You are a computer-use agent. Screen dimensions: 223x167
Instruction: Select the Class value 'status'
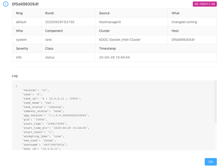pos(50,57)
